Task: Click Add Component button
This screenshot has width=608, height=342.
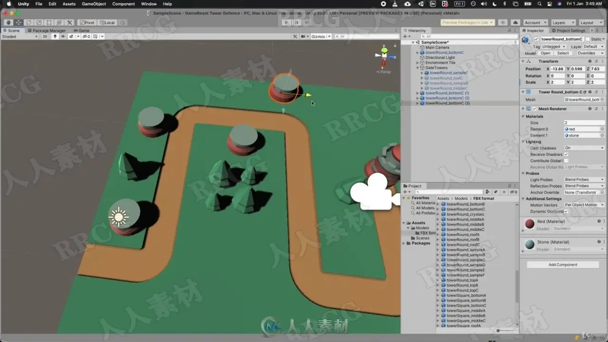Action: coord(563,265)
